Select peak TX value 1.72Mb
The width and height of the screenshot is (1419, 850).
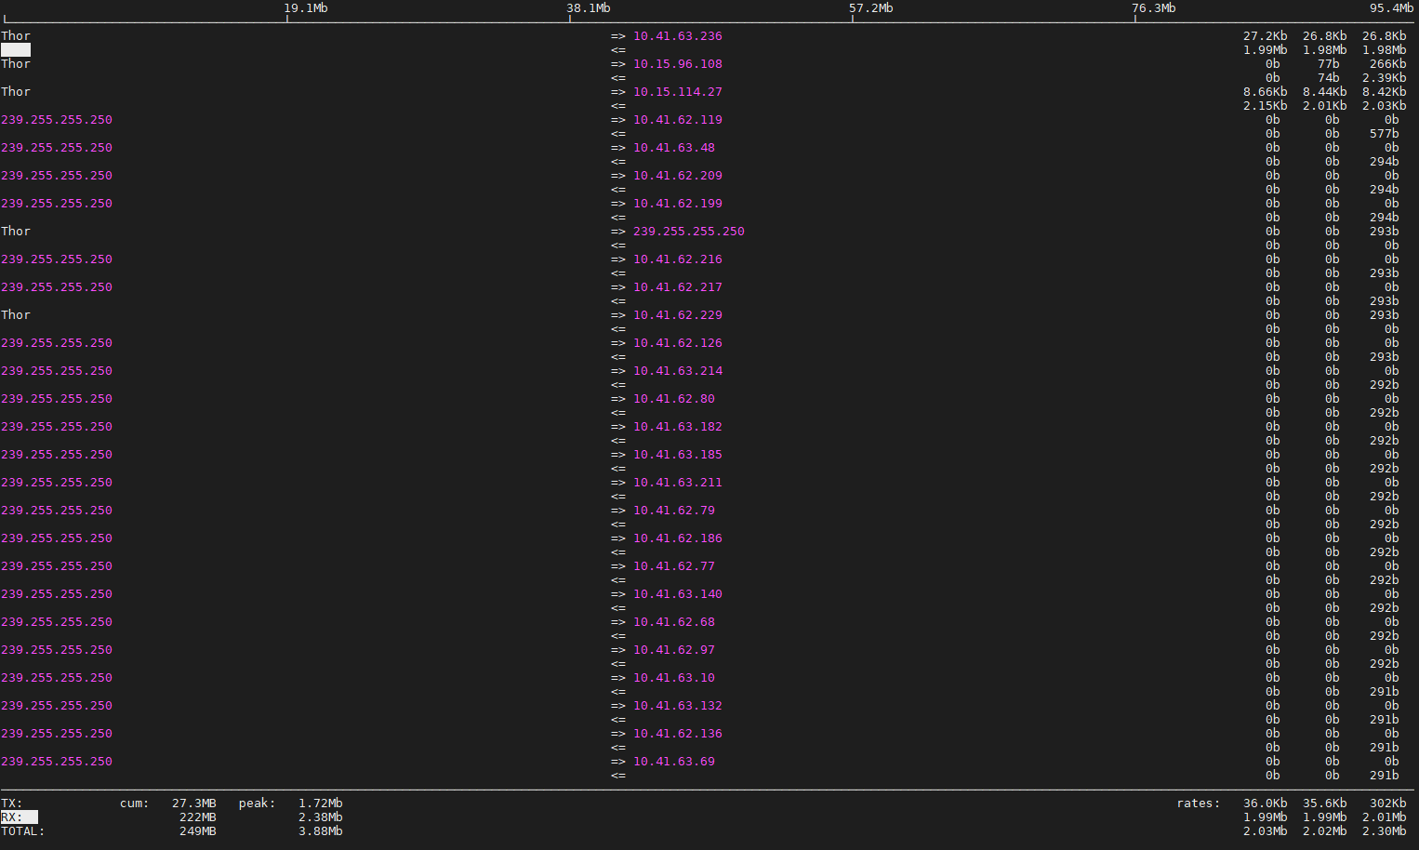pos(321,804)
